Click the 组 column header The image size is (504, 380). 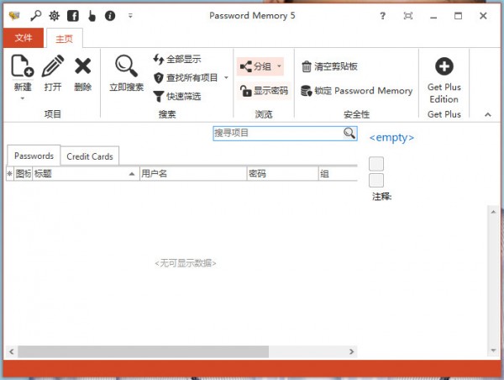point(339,174)
